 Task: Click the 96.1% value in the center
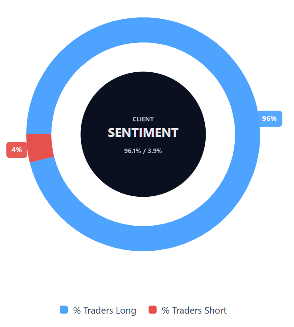pos(133,151)
